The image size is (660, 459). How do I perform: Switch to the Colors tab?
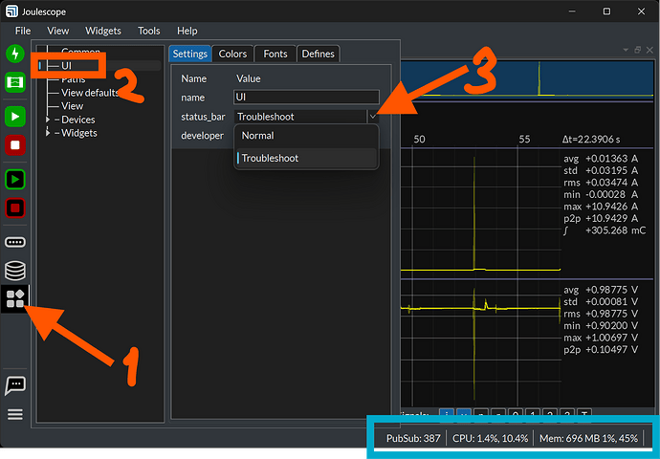tap(232, 54)
